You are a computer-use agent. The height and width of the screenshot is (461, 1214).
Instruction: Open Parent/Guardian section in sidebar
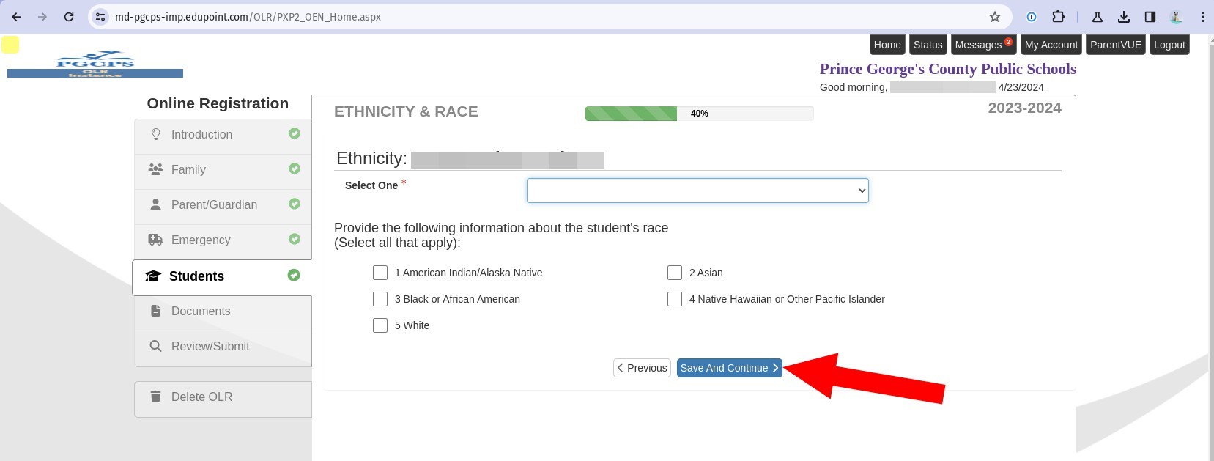214,205
